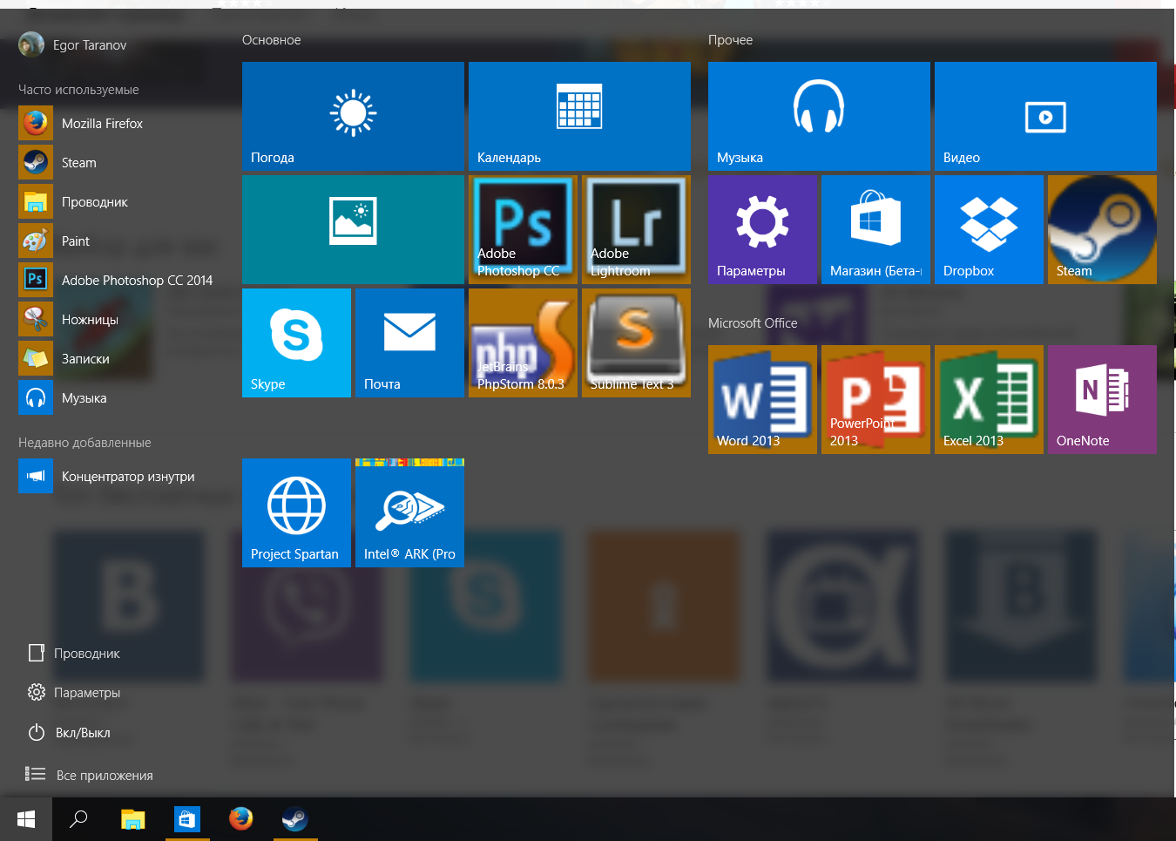Open File Explorer from the taskbar
1176x841 pixels.
pos(132,819)
